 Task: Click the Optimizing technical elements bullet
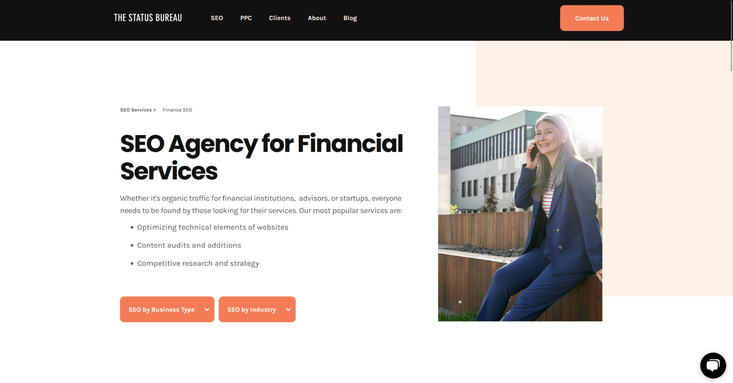pos(213,227)
